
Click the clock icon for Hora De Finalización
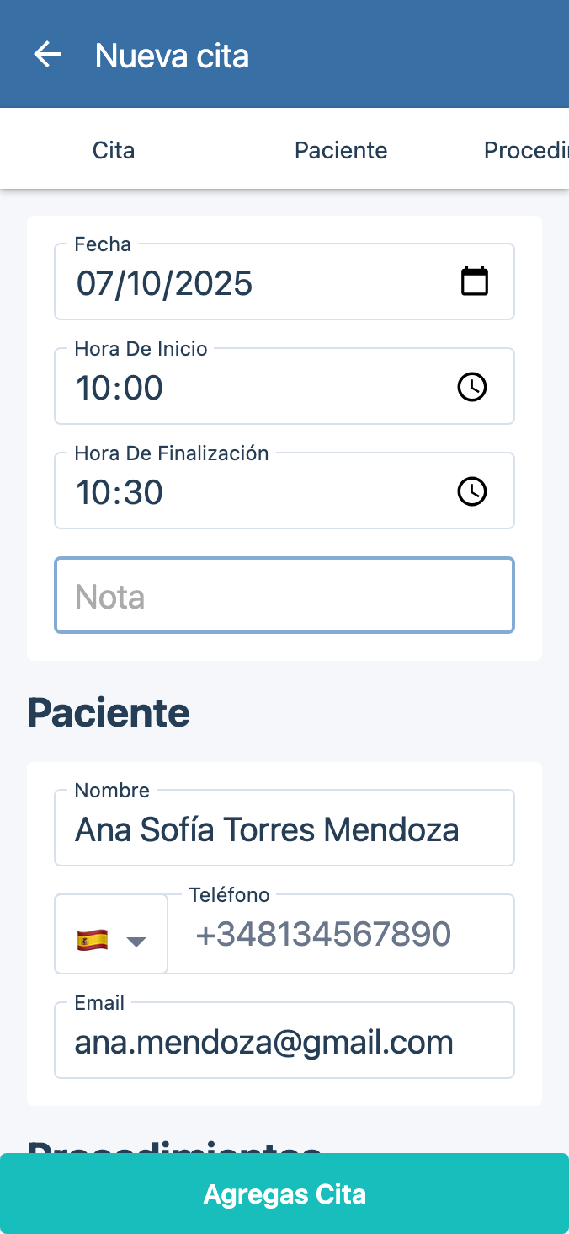[x=471, y=491]
